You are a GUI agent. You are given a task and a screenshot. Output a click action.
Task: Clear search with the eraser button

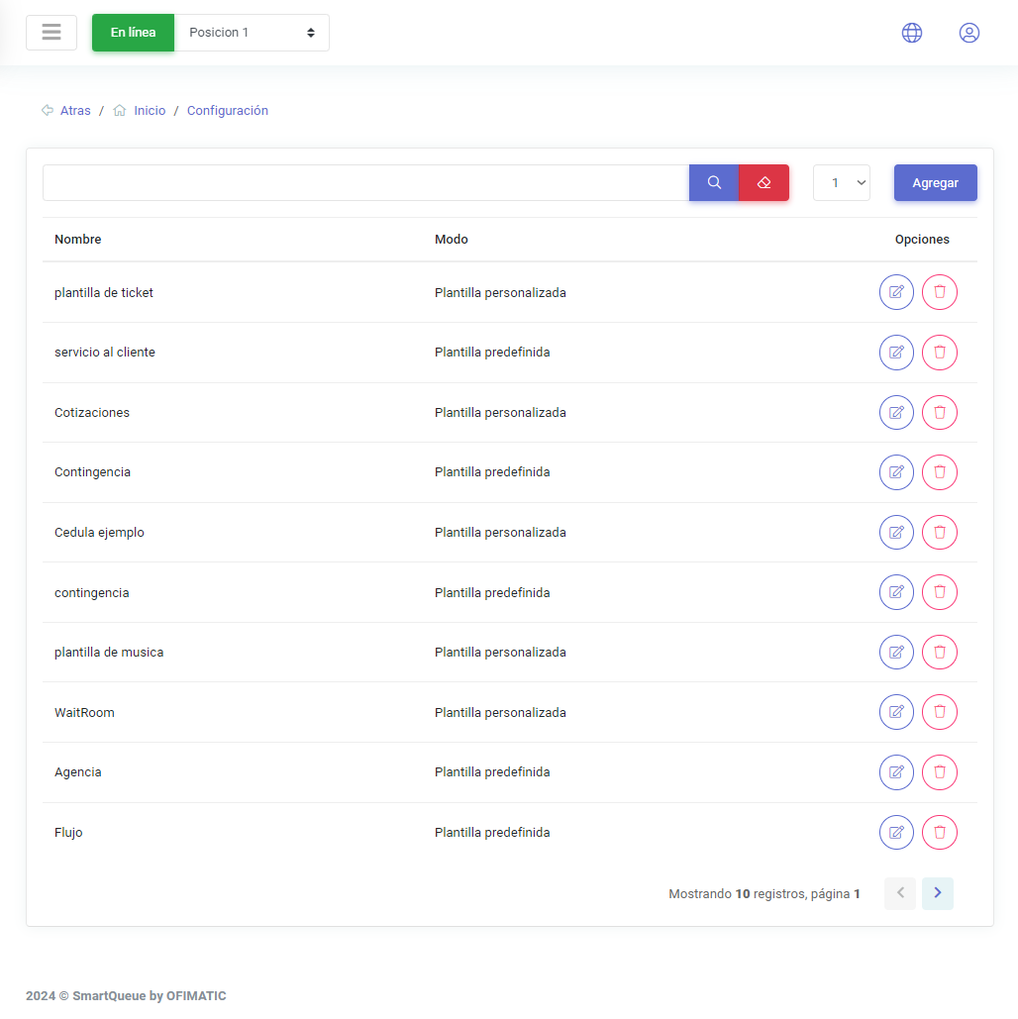click(x=763, y=183)
